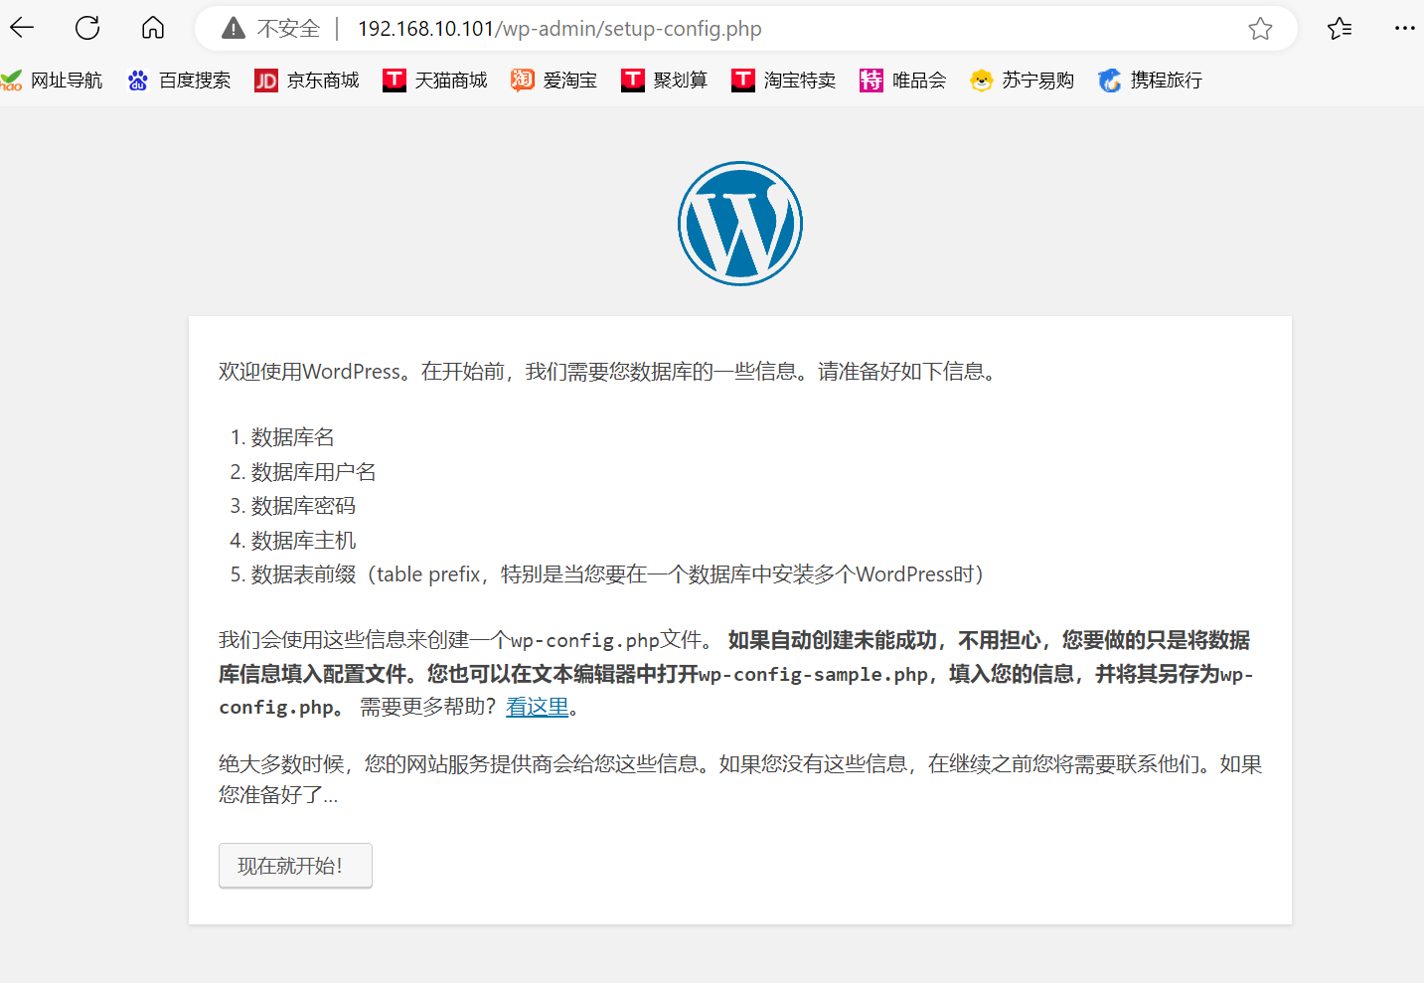Image resolution: width=1424 pixels, height=983 pixels.
Task: Click the 网址导航 bookmark icon
Action: tap(11, 81)
